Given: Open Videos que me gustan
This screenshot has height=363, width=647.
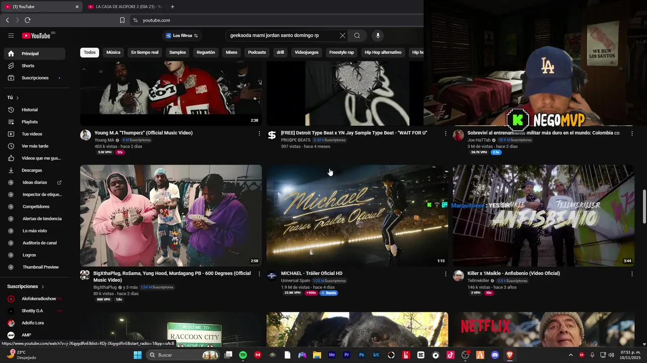Looking at the screenshot, I should click(x=34, y=158).
